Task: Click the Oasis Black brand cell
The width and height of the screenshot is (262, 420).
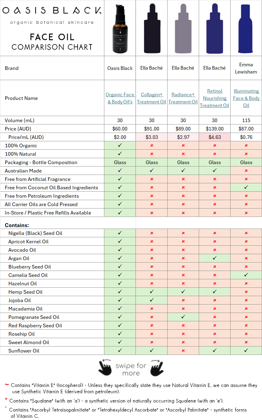Action: click(120, 68)
